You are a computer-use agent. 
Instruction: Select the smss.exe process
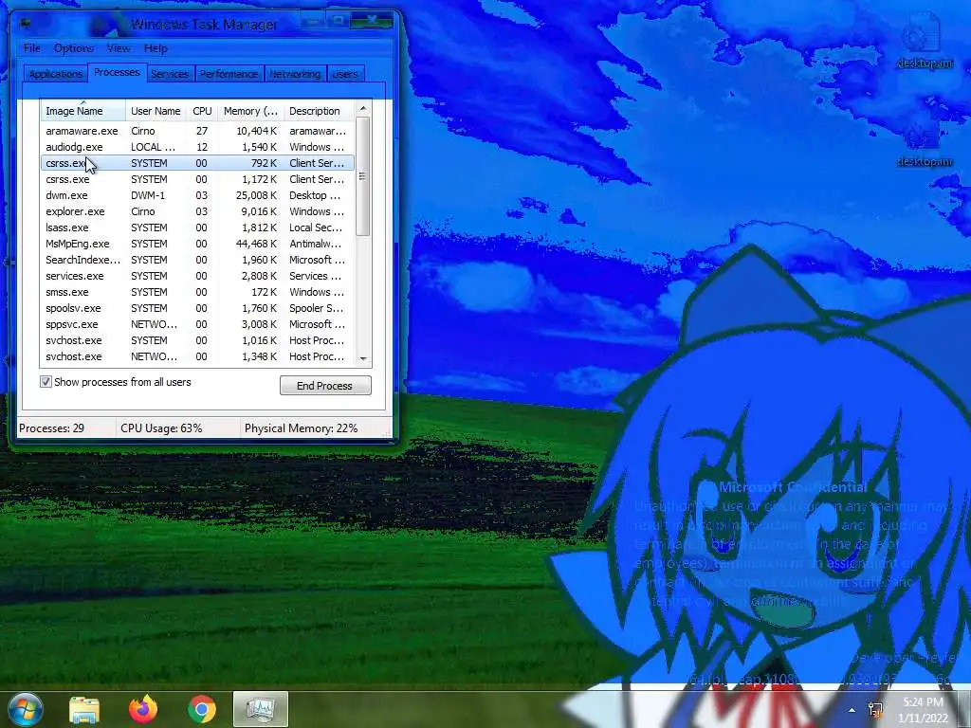pos(197,292)
